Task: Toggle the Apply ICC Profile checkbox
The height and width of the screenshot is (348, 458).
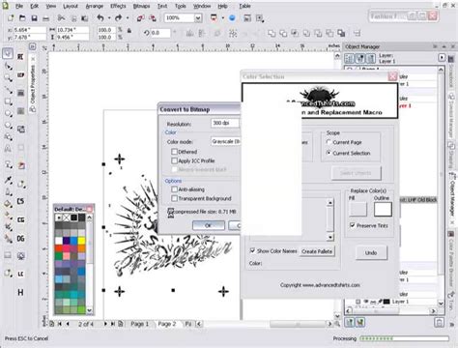Action: (175, 160)
